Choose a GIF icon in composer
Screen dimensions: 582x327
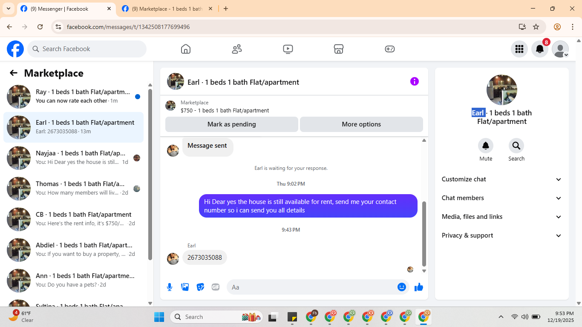(216, 287)
